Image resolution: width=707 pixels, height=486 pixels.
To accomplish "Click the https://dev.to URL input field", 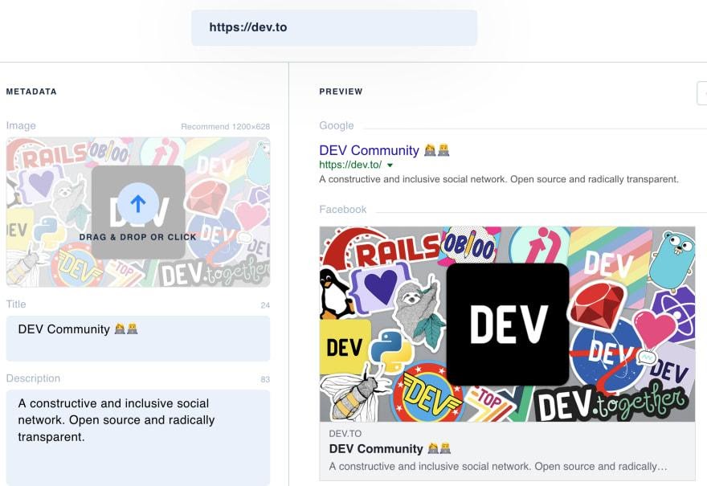I will pos(334,27).
